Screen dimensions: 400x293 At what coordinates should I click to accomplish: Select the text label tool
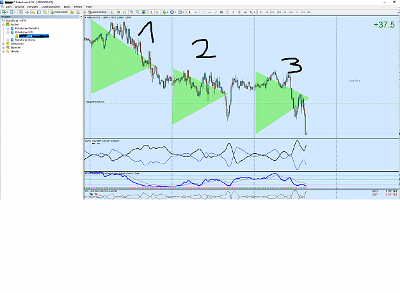point(239,12)
